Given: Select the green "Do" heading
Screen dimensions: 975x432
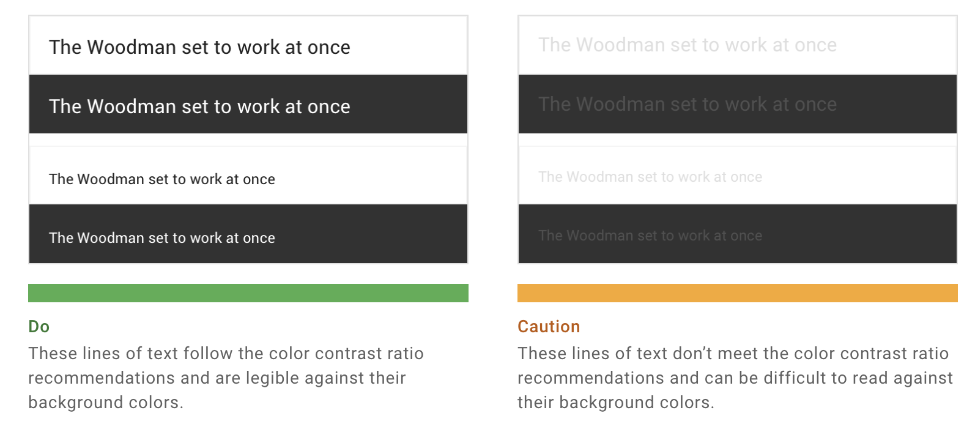Looking at the screenshot, I should point(39,327).
